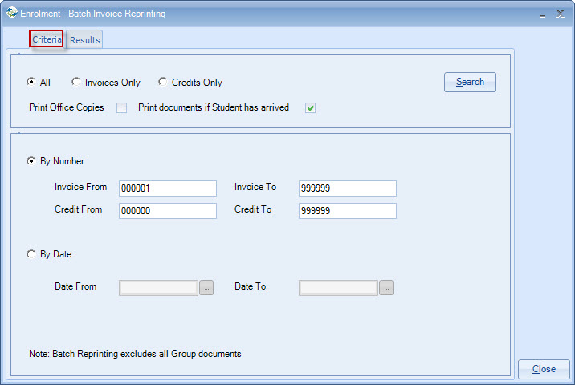Image resolution: width=575 pixels, height=385 pixels.
Task: Click the Enrolment app icon in title bar
Action: [x=11, y=14]
